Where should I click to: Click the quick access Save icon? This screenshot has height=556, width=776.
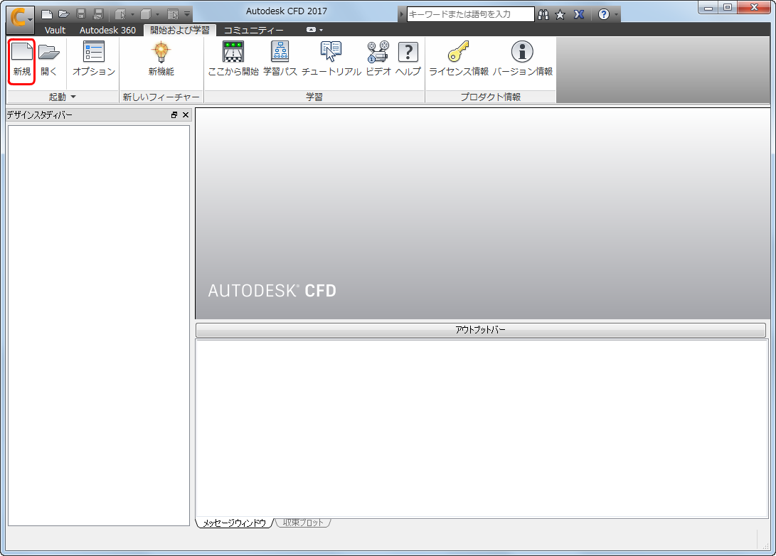[x=81, y=14]
